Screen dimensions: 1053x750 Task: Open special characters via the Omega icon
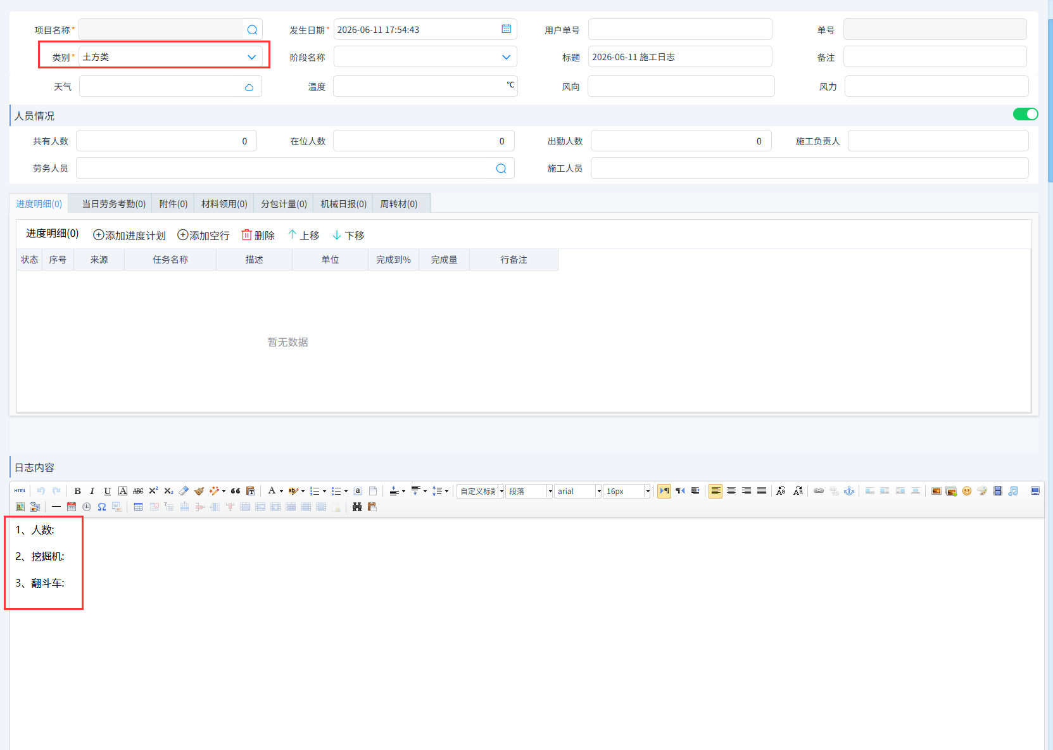pos(101,507)
